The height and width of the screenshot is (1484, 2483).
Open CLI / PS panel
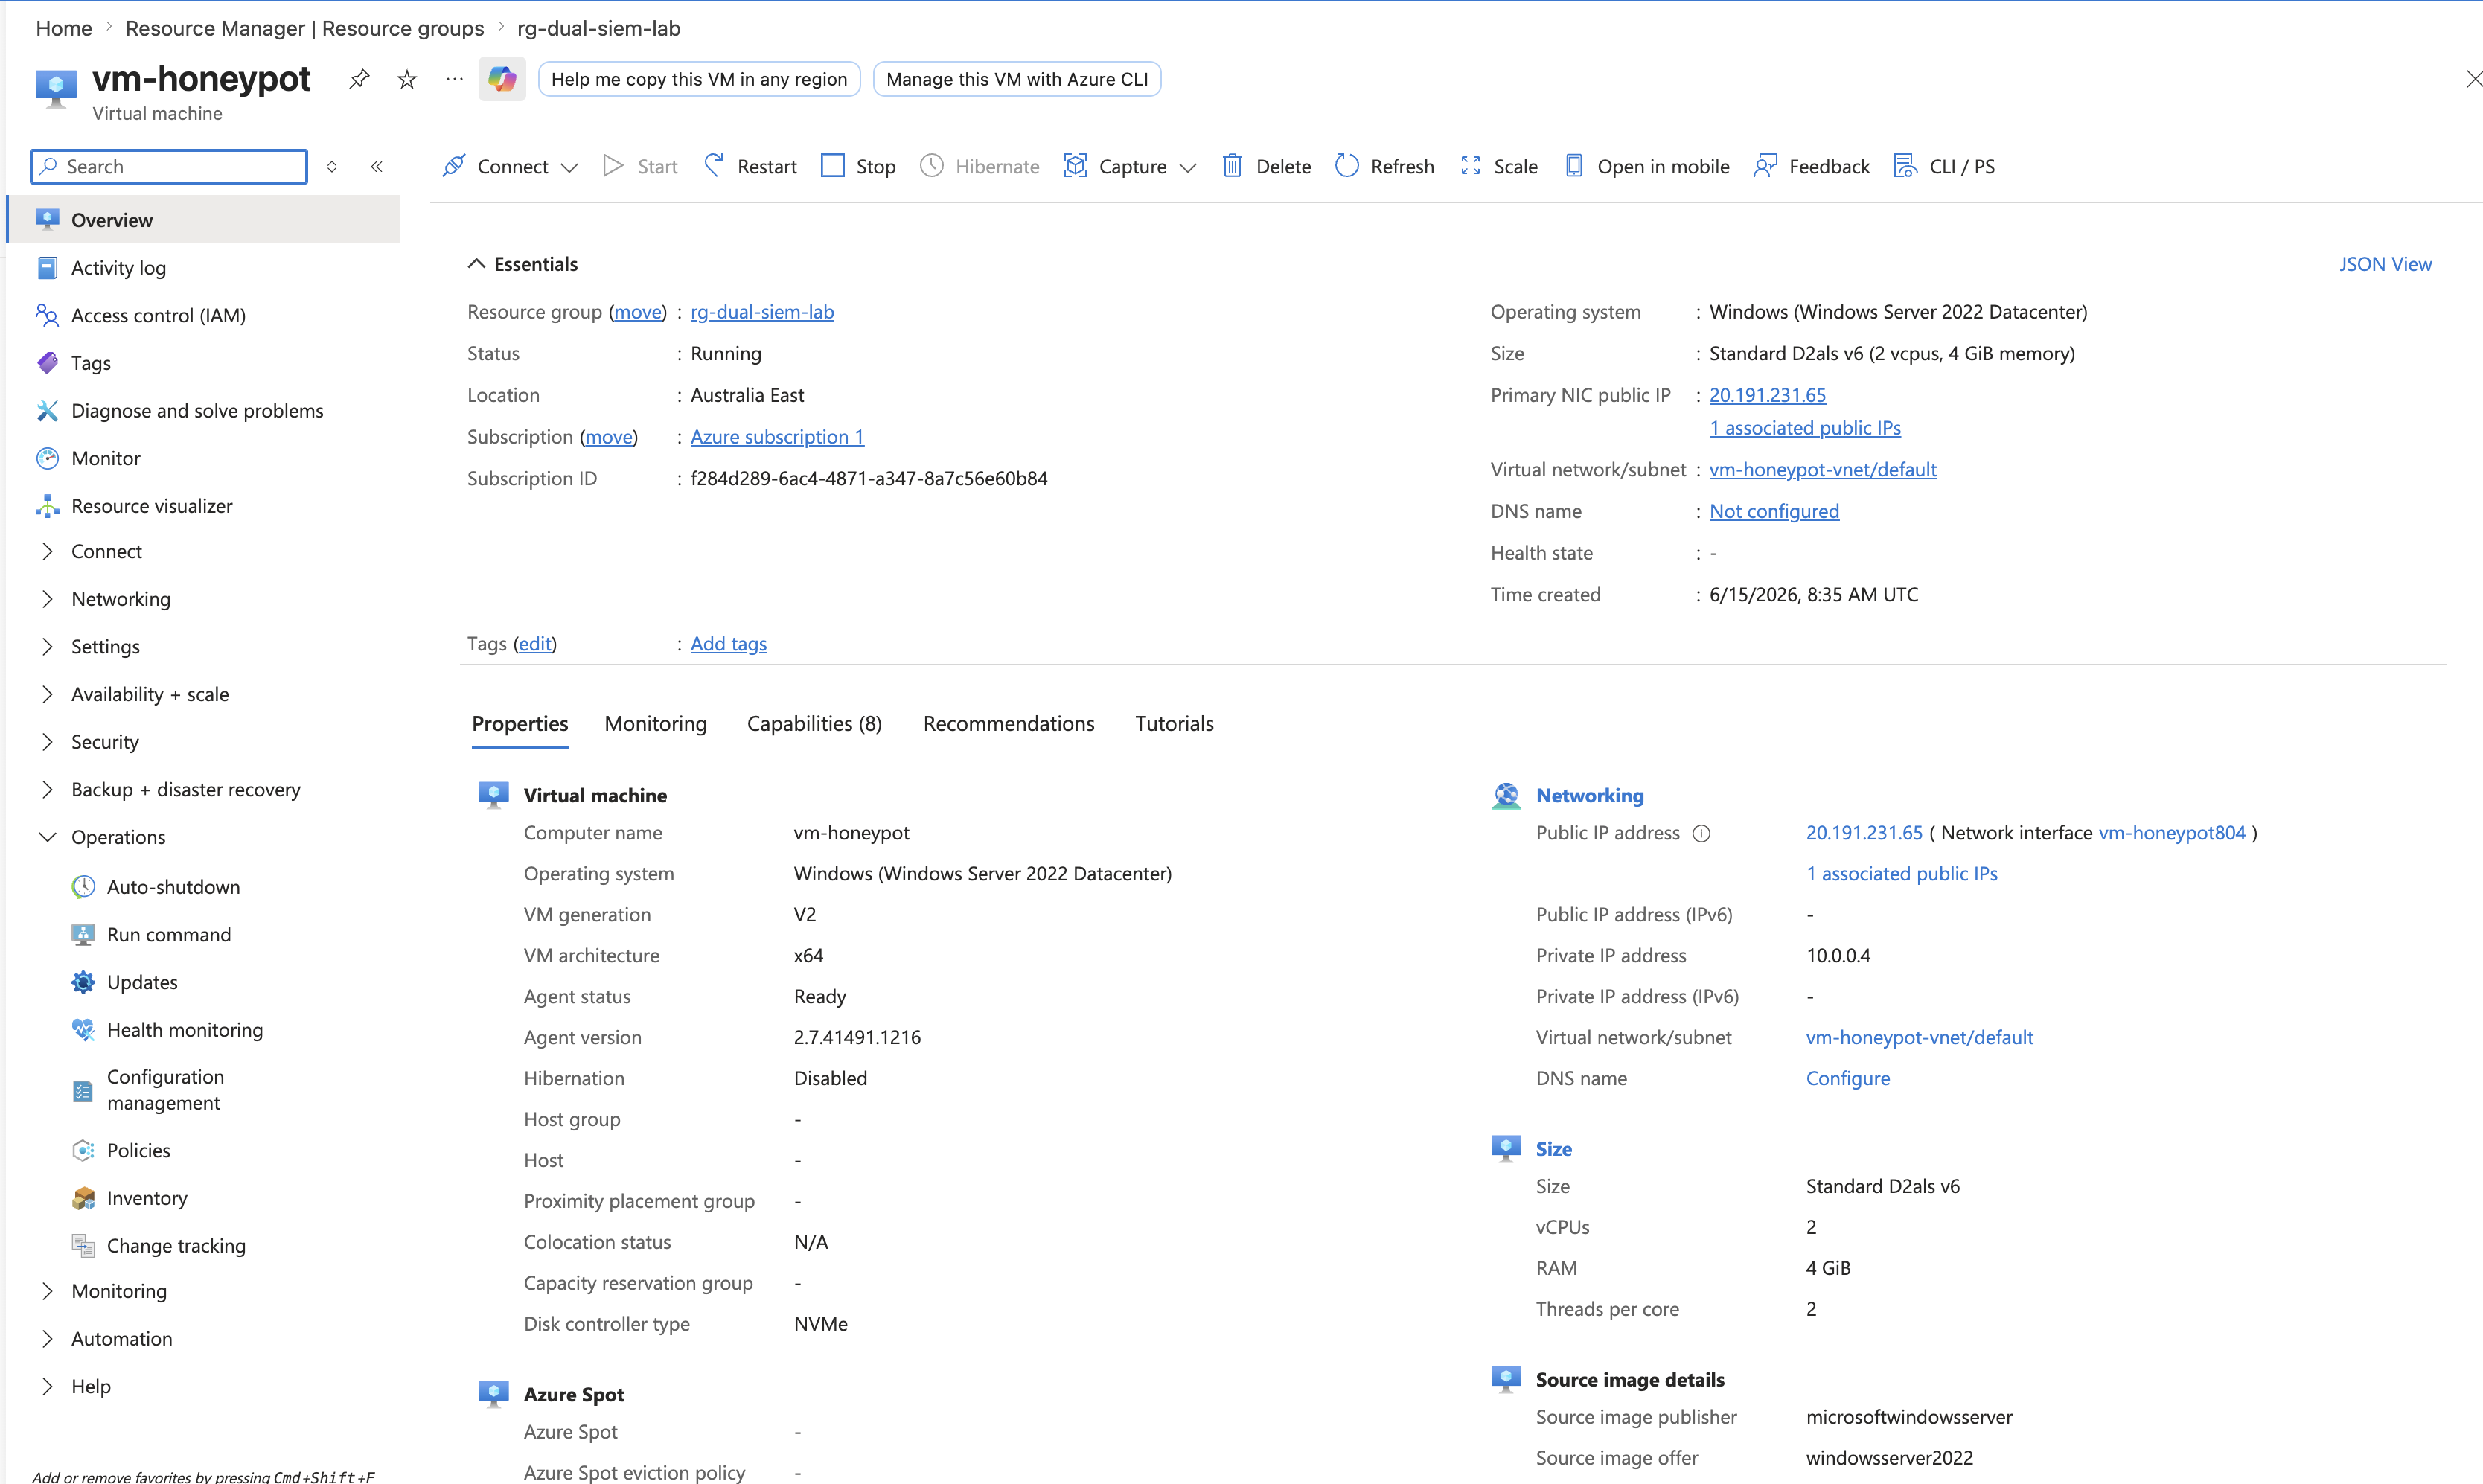tap(1944, 166)
